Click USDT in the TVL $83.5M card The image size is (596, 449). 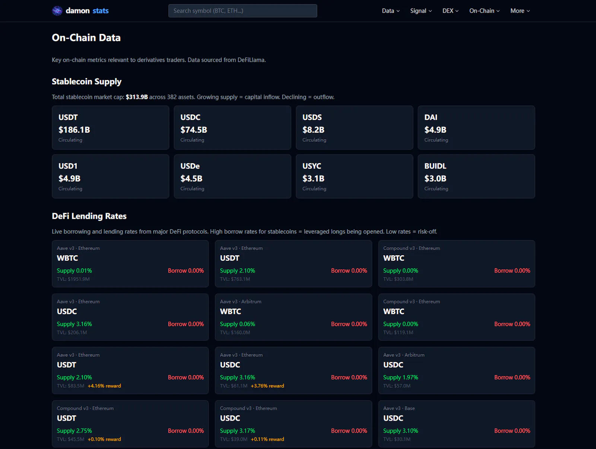tap(66, 365)
